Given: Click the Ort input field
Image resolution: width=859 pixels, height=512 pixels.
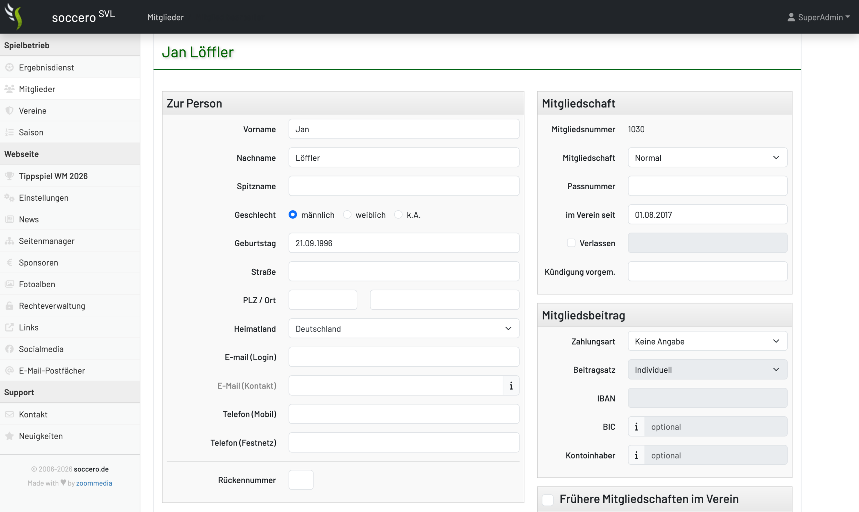Looking at the screenshot, I should coord(444,300).
